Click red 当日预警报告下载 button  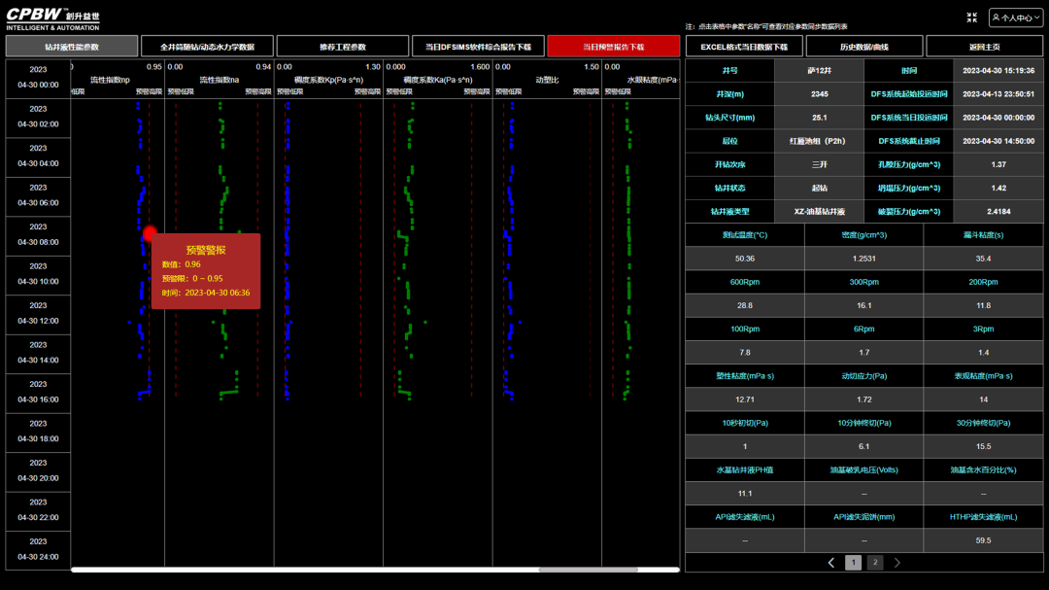tap(614, 47)
